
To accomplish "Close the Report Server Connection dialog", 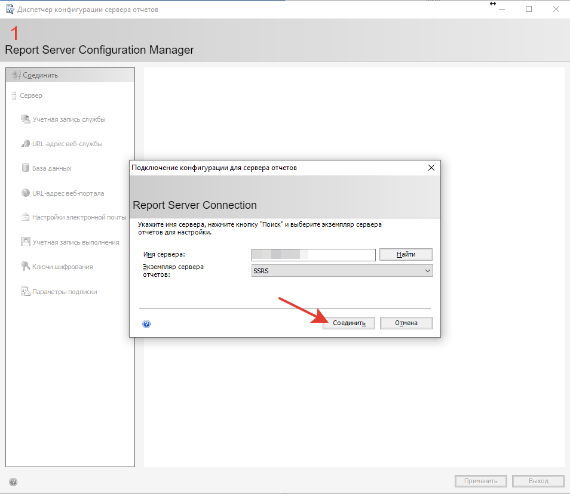I will point(431,168).
